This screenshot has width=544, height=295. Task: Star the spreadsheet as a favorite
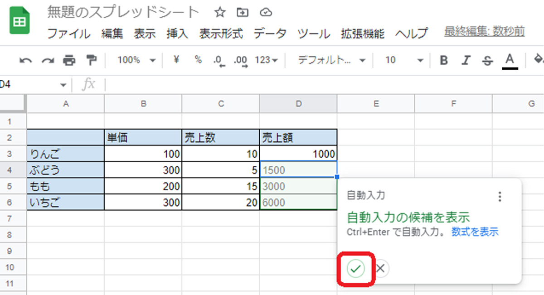(220, 13)
